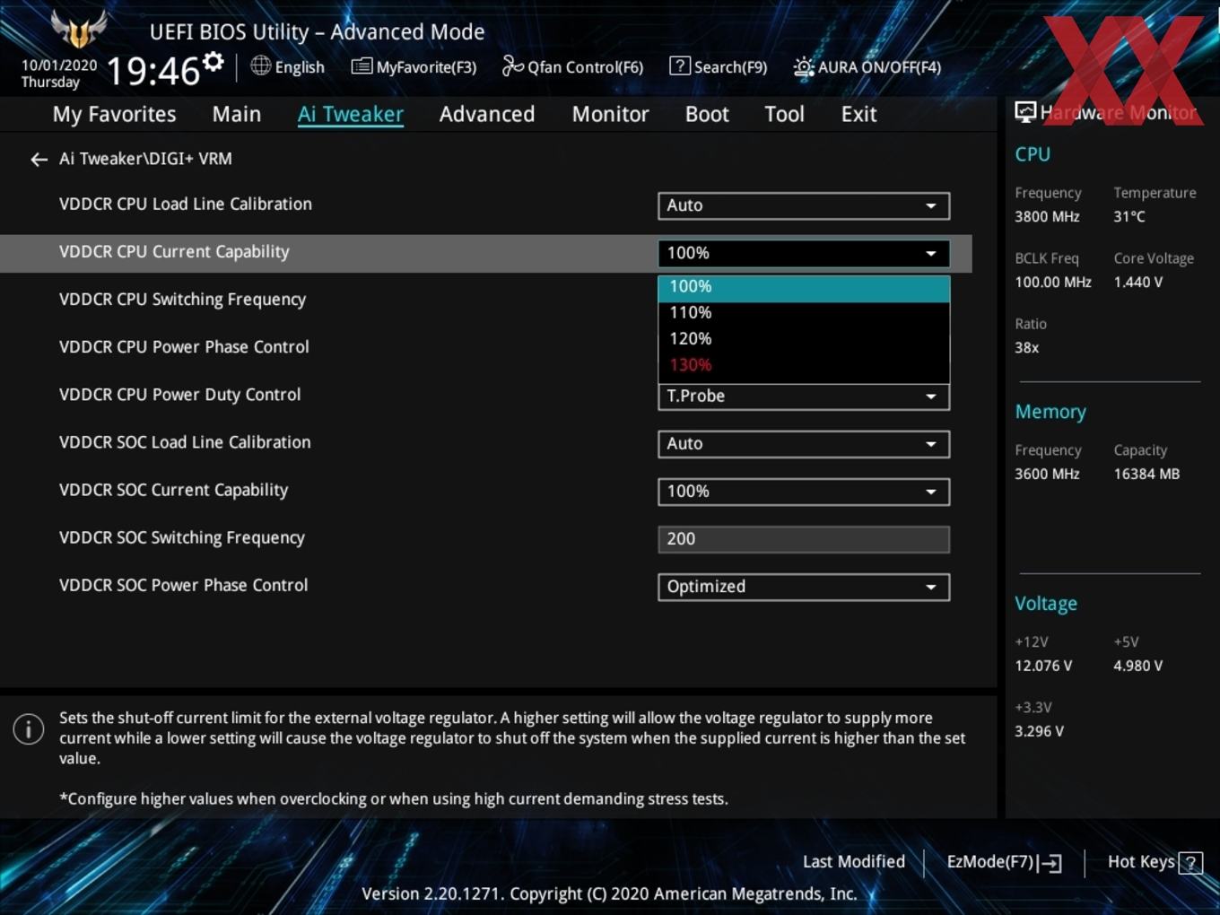Screen dimensions: 1220x915
Task: Click +12V reading 12.076 V
Action: pos(1043,666)
